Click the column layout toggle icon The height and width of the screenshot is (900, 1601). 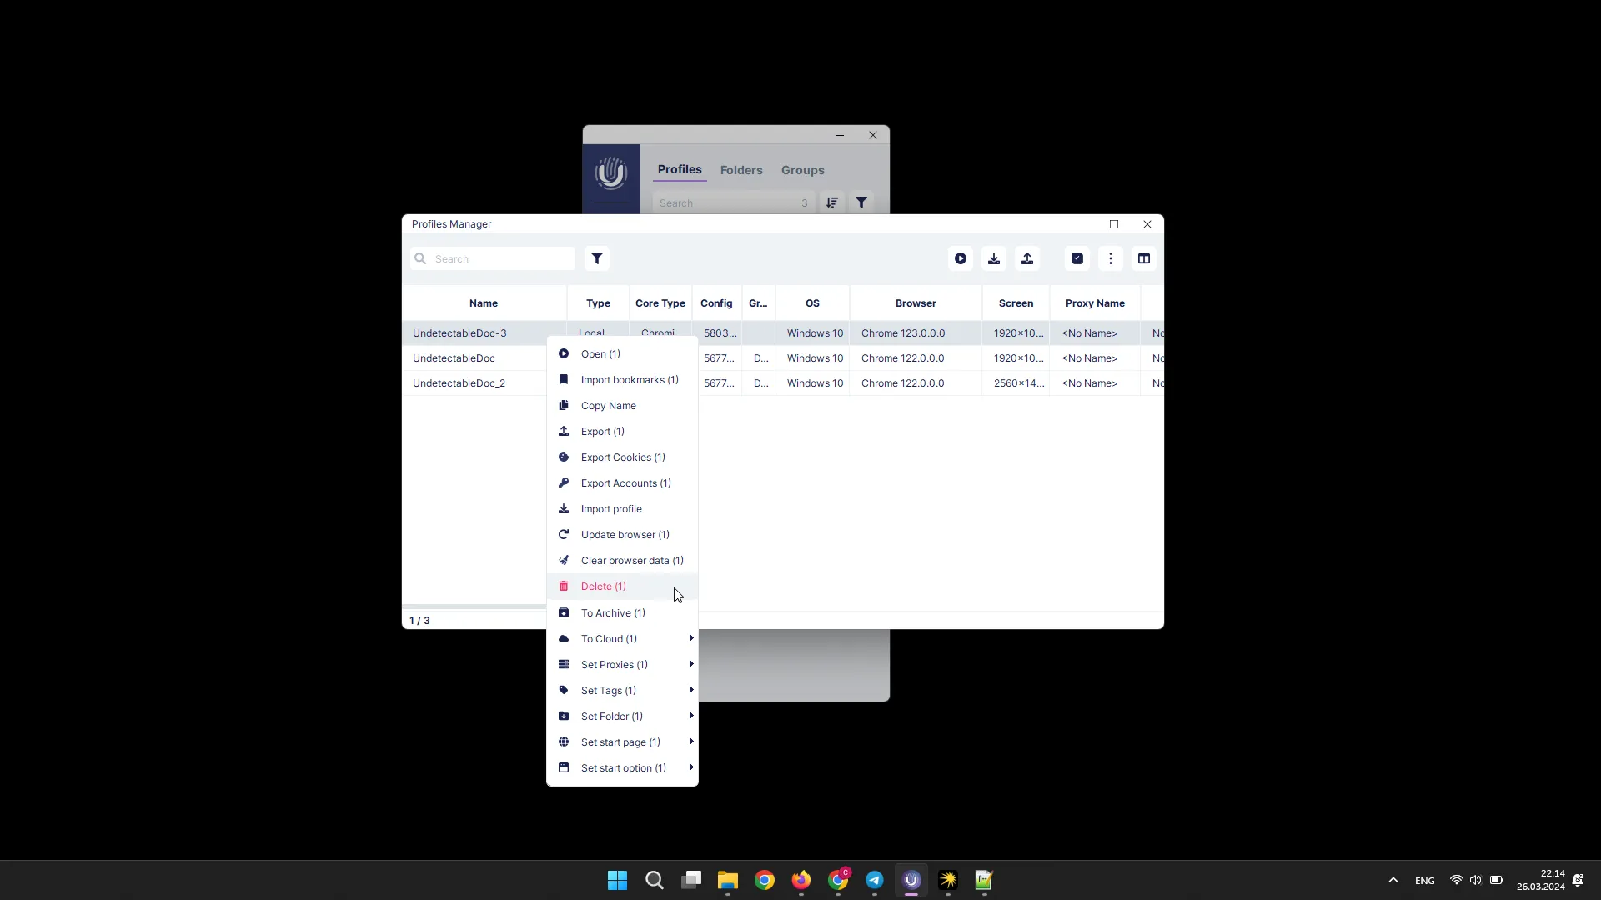tap(1143, 258)
